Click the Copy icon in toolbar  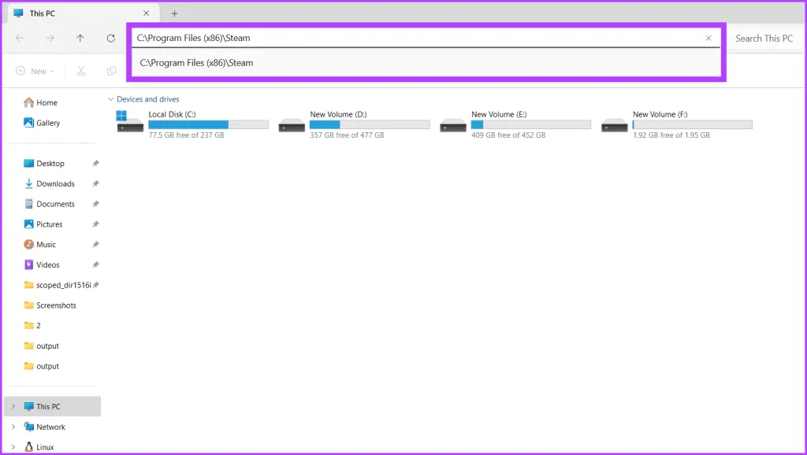tap(112, 71)
